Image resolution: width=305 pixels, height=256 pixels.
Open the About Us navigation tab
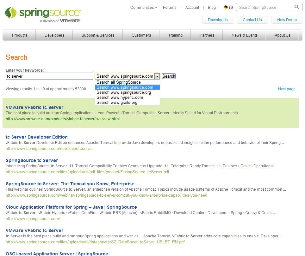[x=283, y=35]
